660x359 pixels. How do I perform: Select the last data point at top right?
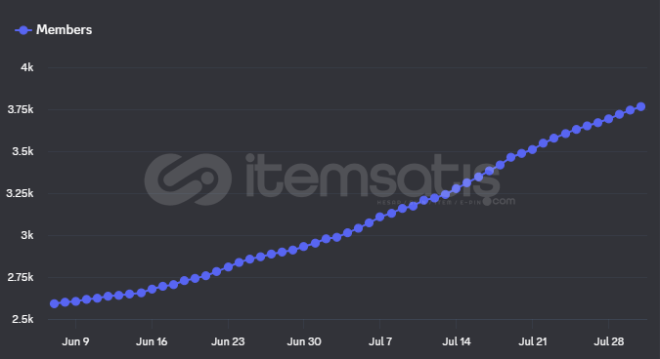(640, 106)
